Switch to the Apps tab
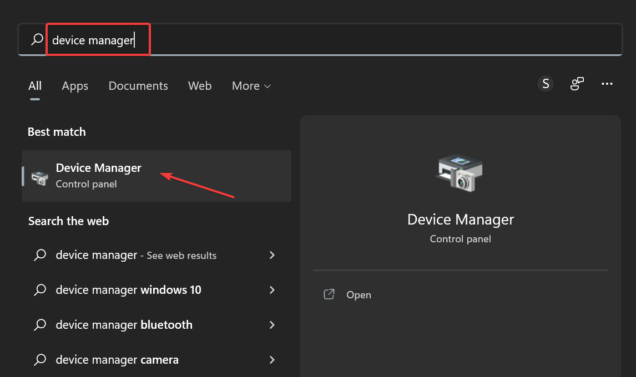This screenshot has height=377, width=636. click(x=74, y=86)
